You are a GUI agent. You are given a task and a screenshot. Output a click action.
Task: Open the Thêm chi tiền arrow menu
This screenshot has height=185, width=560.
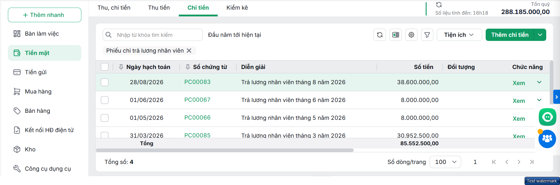(x=540, y=35)
